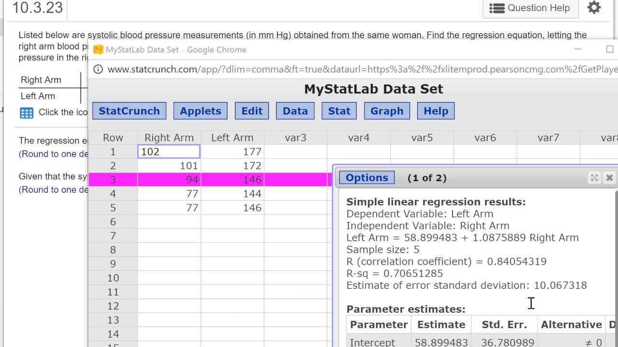Open the Edit menu
This screenshot has width=618, height=347.
[x=252, y=111]
